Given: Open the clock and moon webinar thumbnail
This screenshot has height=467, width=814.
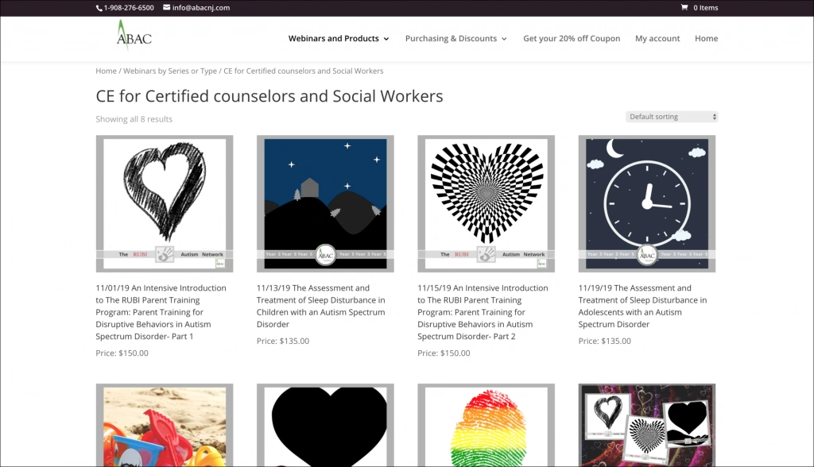Looking at the screenshot, I should [x=646, y=203].
